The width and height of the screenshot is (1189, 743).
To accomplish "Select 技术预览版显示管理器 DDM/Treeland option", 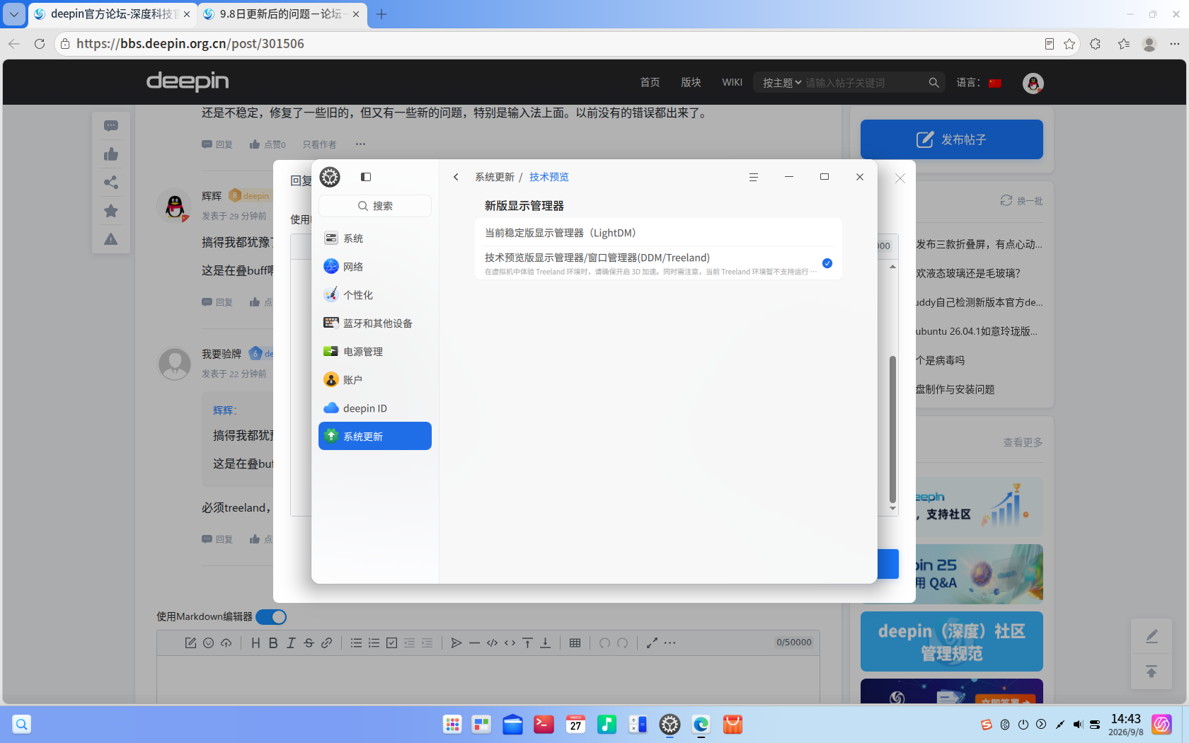I will [x=658, y=263].
